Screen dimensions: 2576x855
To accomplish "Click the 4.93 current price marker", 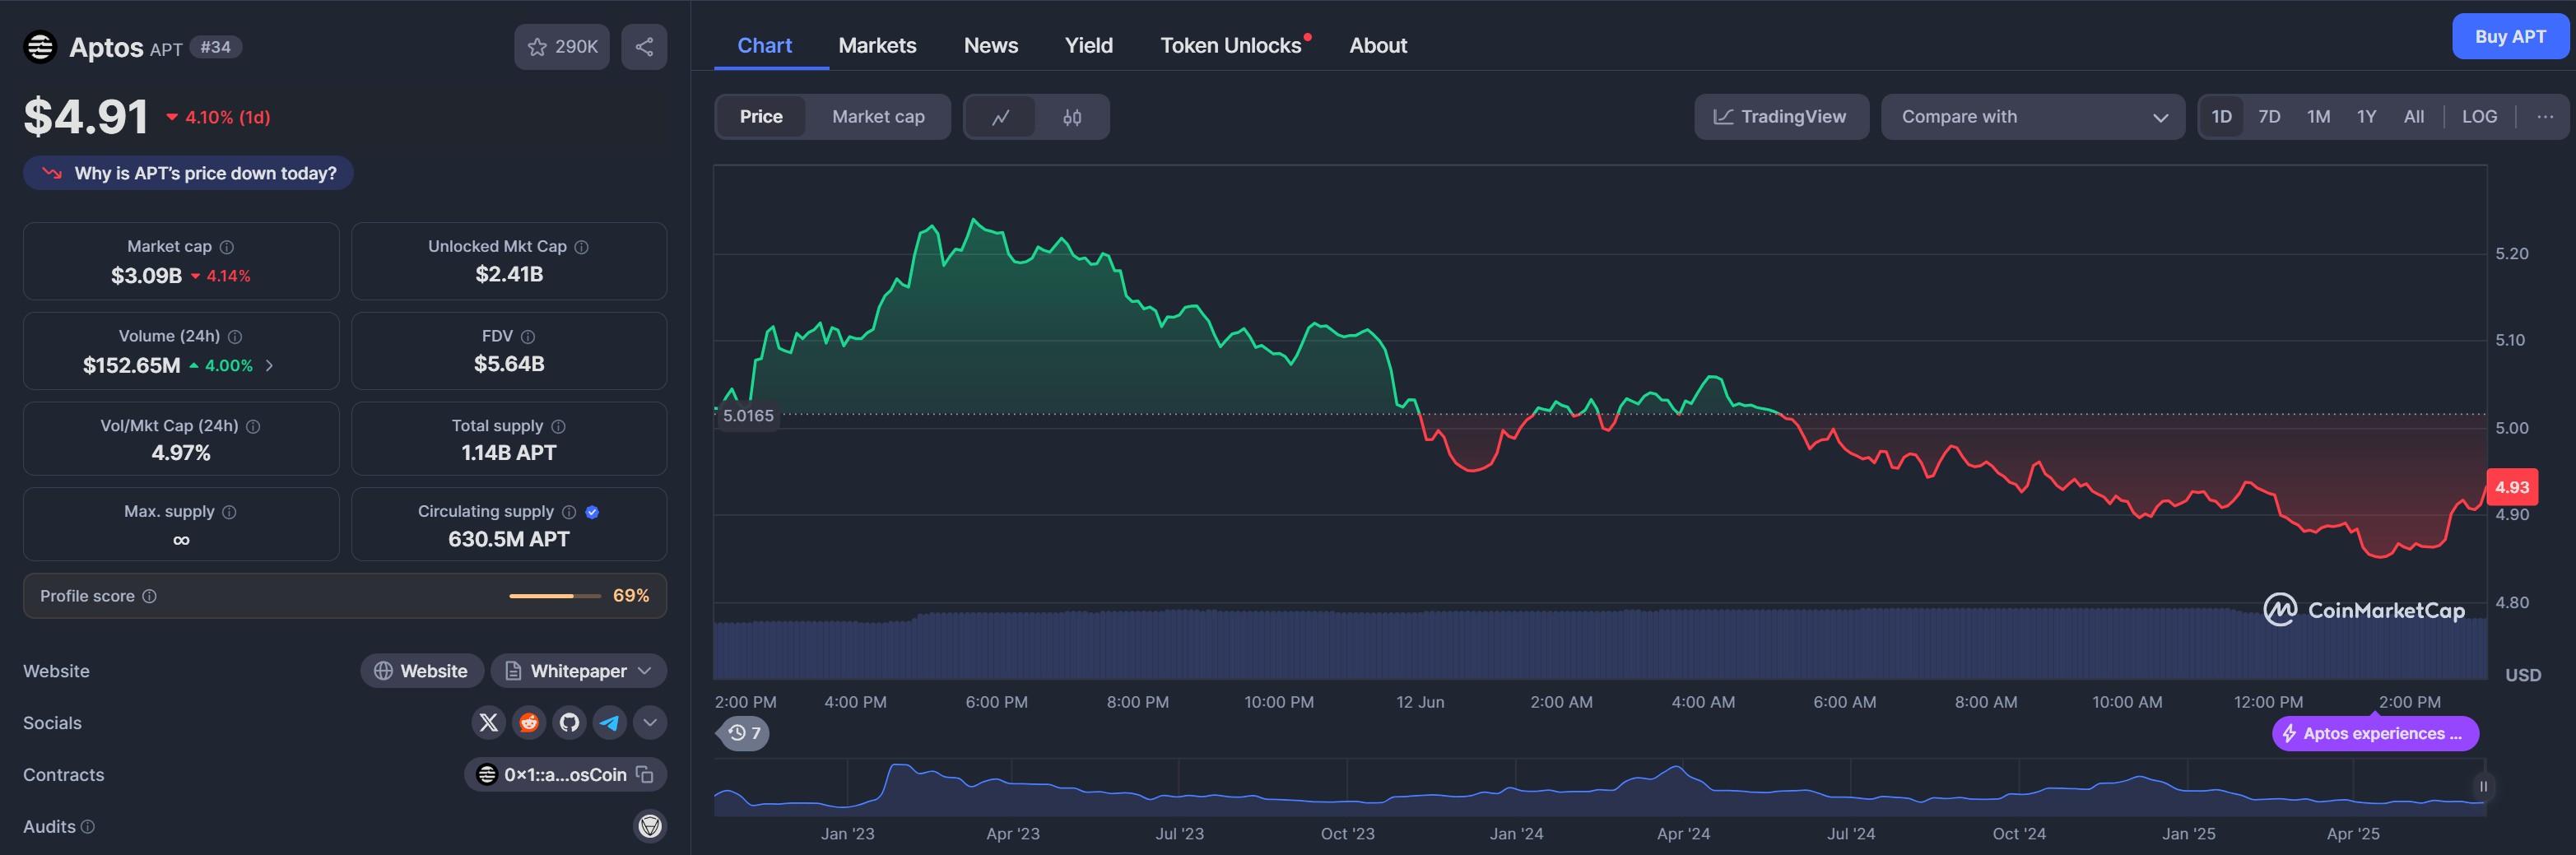I will click(x=2511, y=487).
